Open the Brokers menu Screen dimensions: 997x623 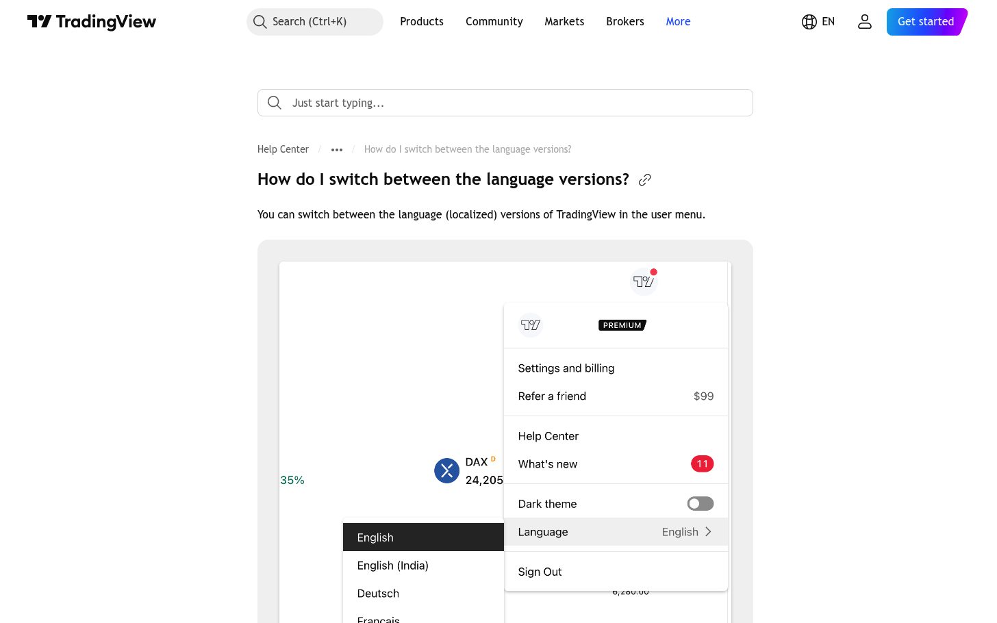[x=625, y=22]
